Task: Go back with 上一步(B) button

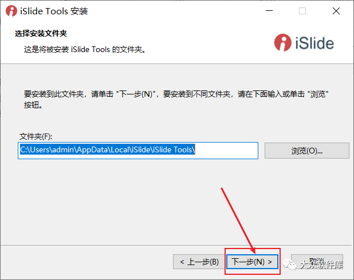Action: click(199, 262)
